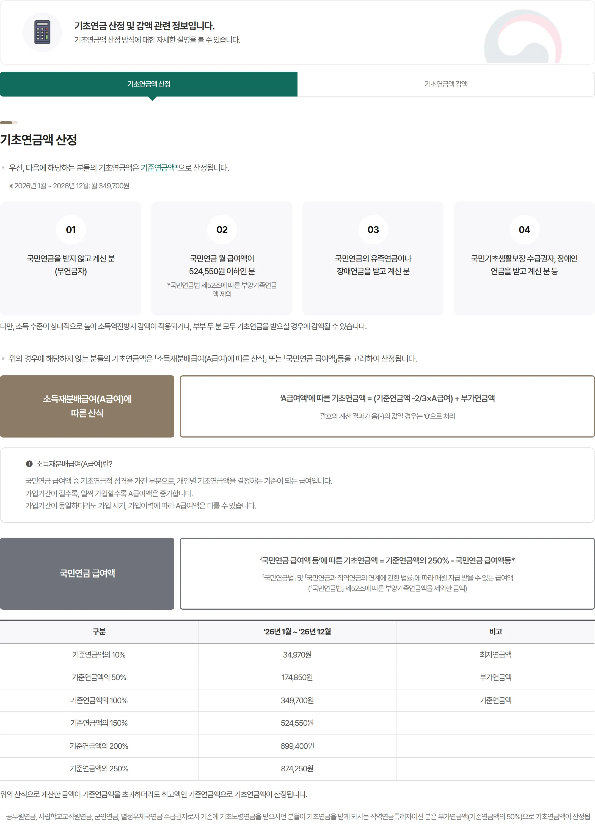Click the 구분 column header

[99, 632]
